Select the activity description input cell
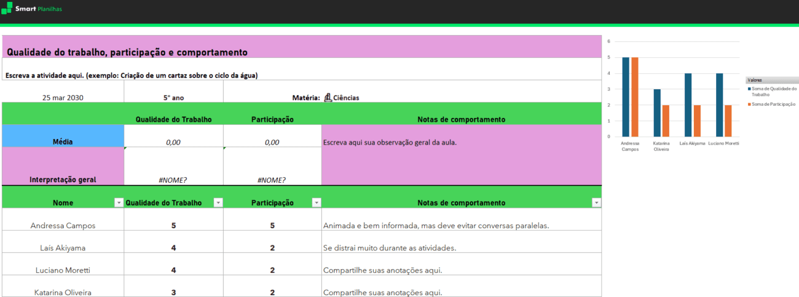This screenshot has height=297, width=799. click(301, 75)
